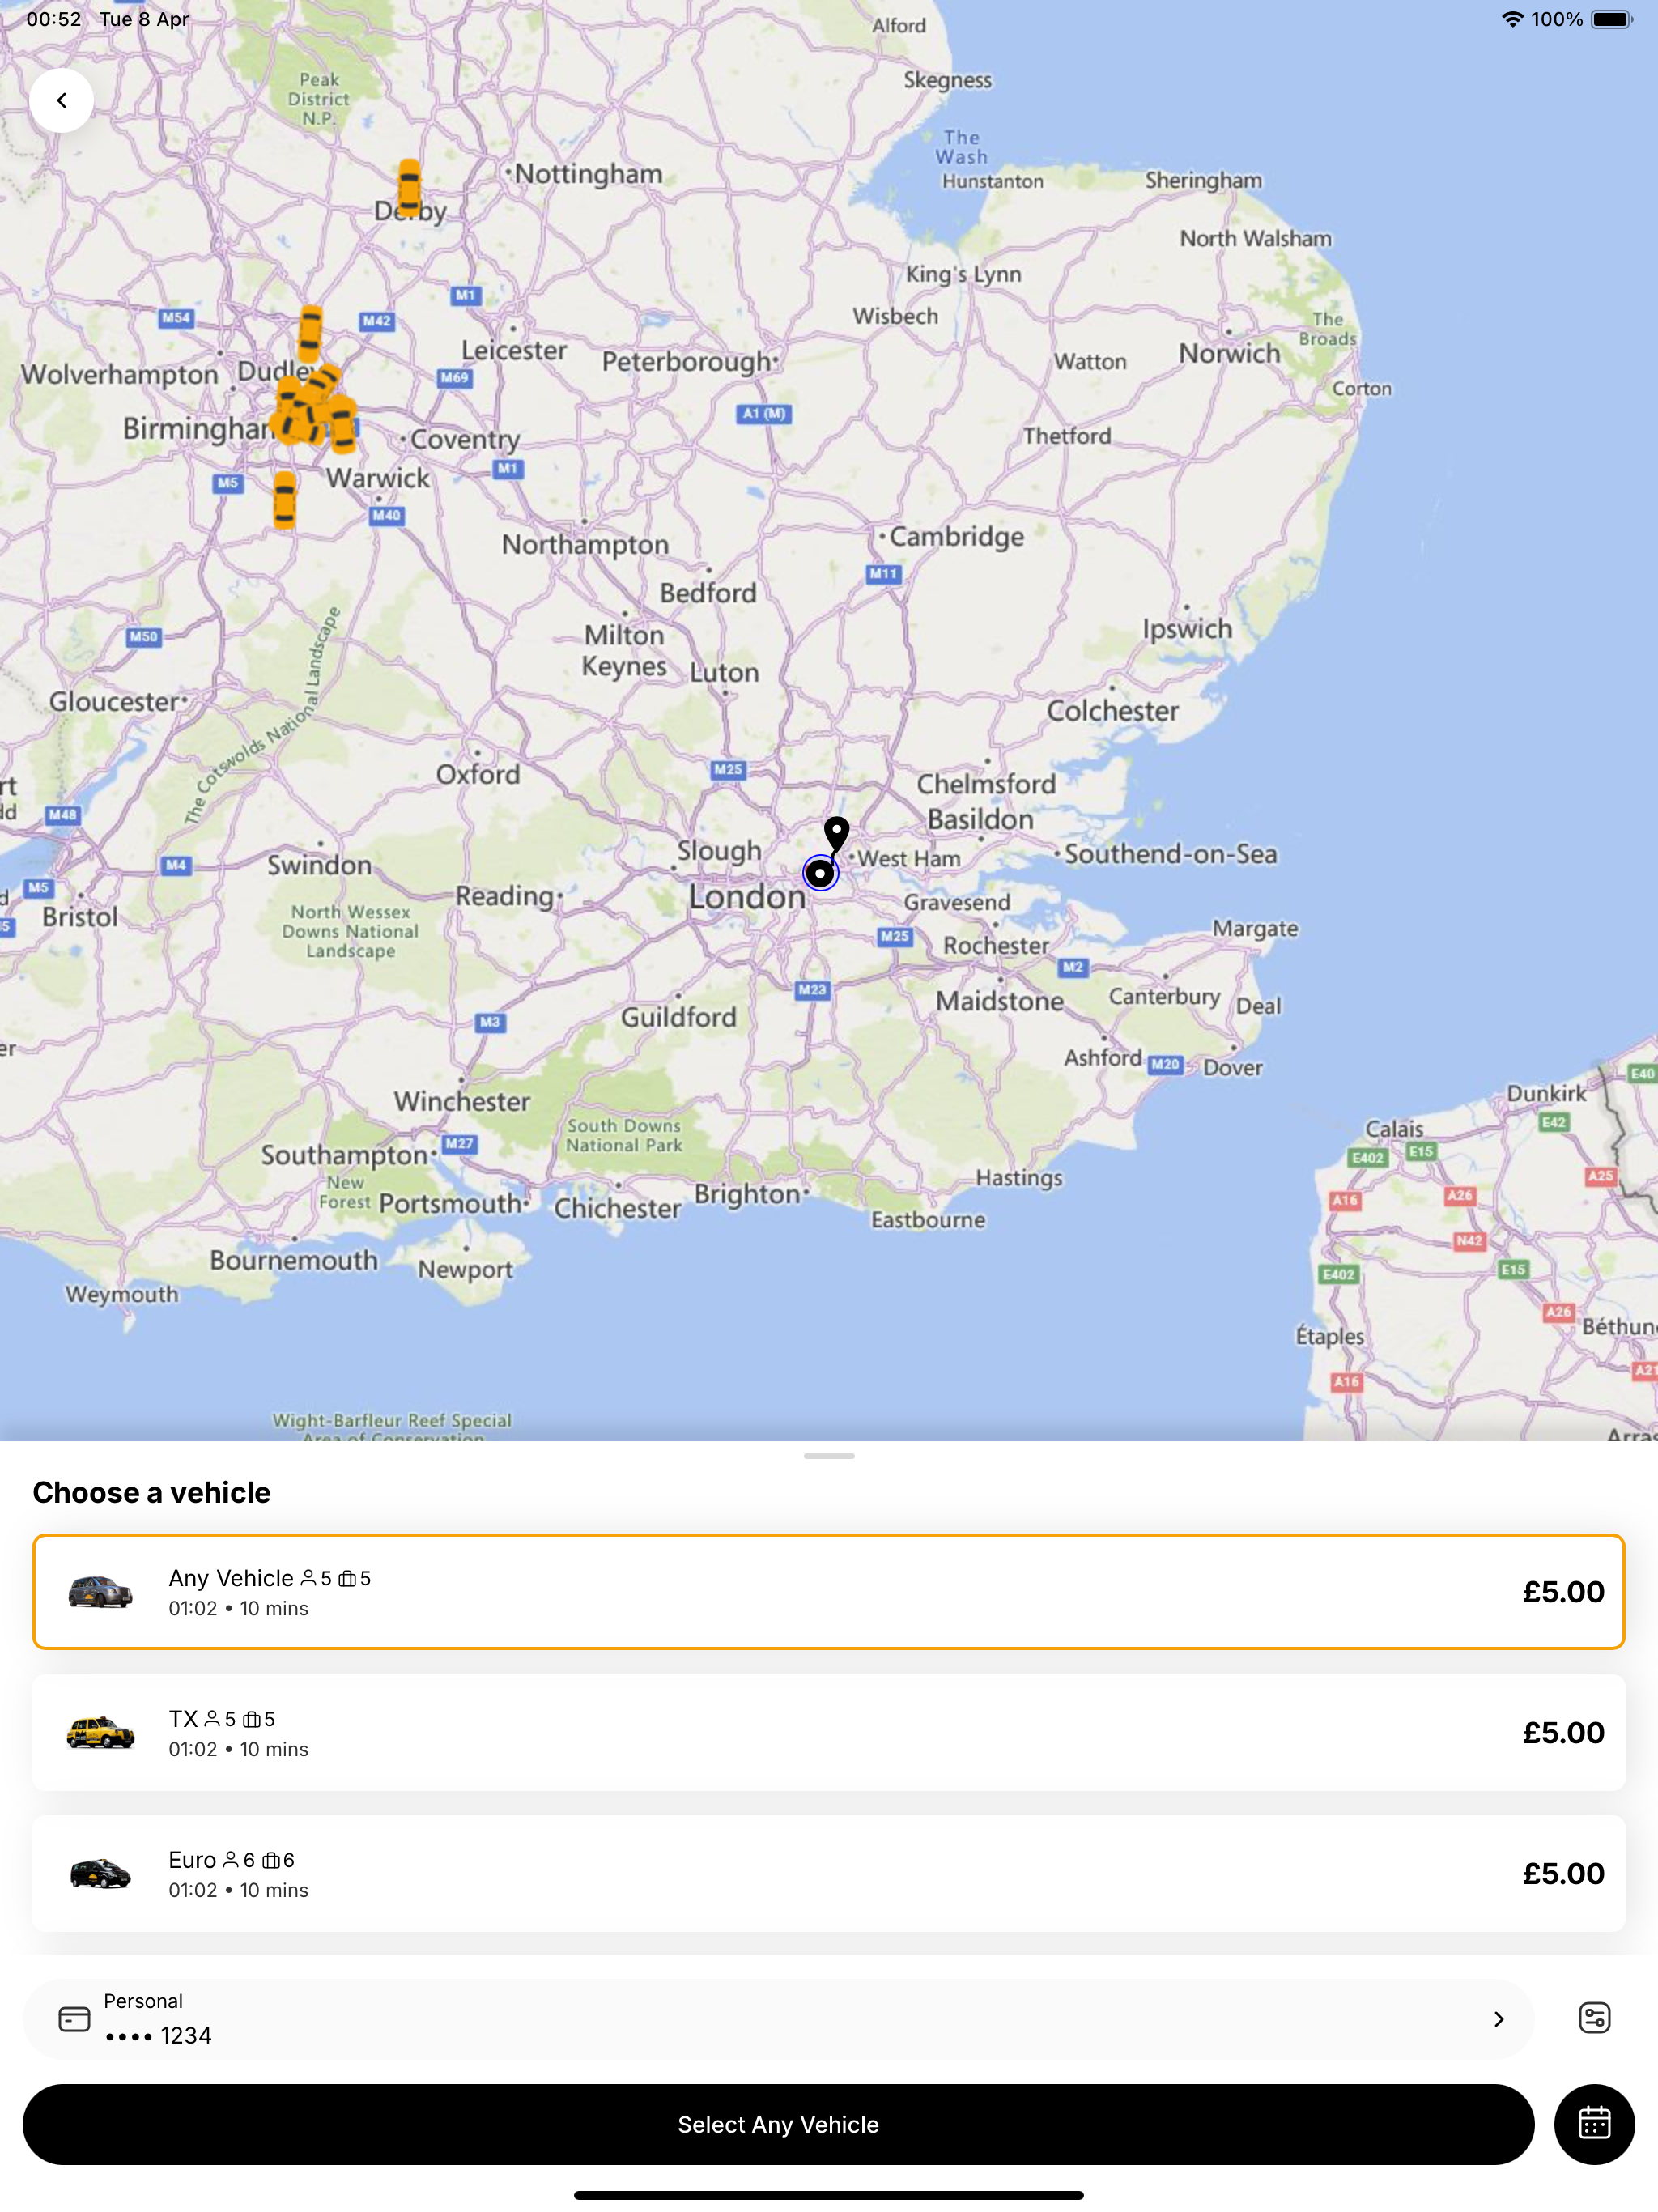Select the Euro vehicle option

(828, 1873)
